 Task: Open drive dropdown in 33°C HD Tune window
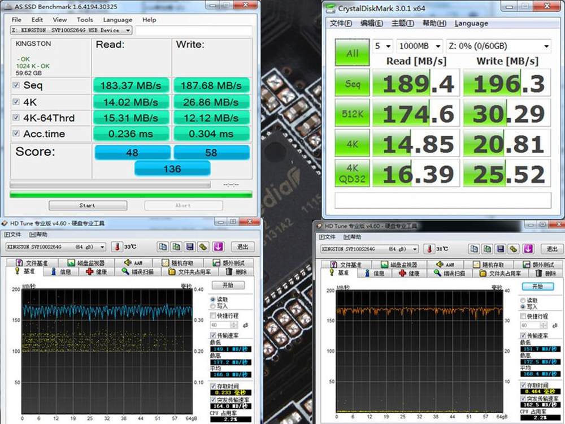coord(56,247)
